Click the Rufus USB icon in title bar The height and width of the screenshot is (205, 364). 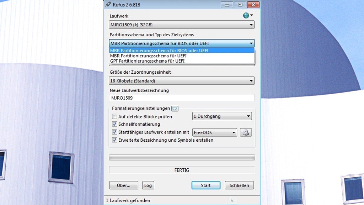coord(108,4)
